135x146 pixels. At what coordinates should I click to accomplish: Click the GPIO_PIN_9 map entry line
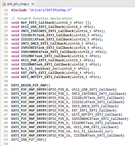67,123
